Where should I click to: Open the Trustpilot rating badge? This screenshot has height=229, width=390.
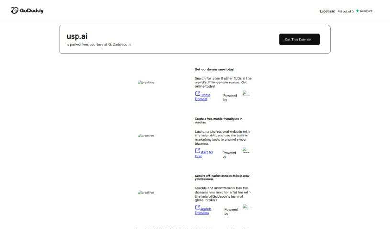(x=346, y=11)
